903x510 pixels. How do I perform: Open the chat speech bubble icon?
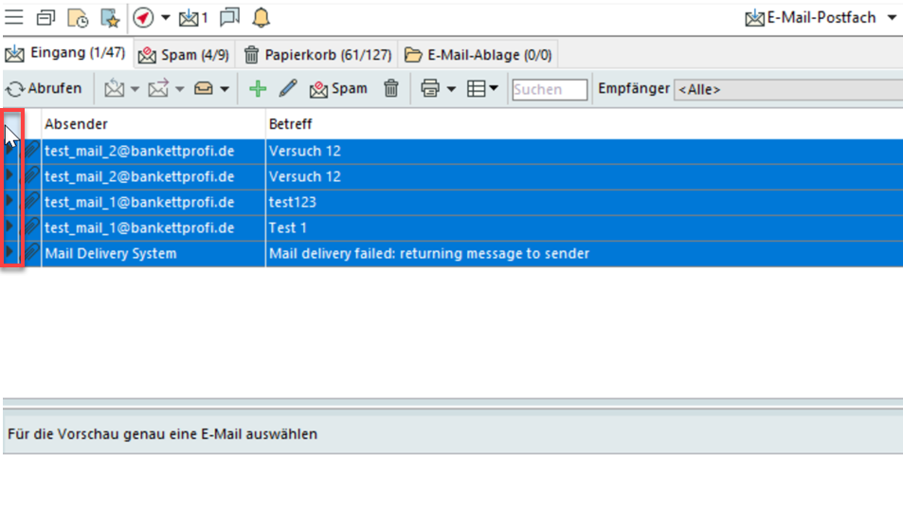pyautogui.click(x=229, y=18)
